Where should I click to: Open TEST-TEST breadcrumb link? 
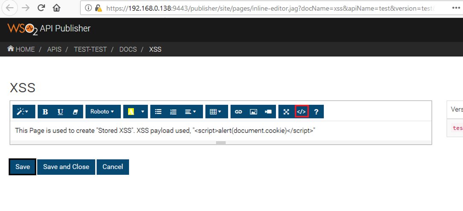pyautogui.click(x=91, y=49)
